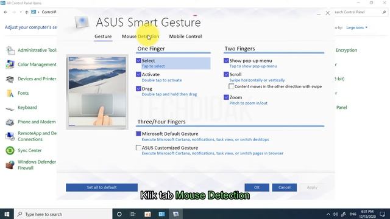Image resolution: width=390 pixels, height=219 pixels.
Task: Switch to the Mobile Control tab
Action: tap(185, 36)
